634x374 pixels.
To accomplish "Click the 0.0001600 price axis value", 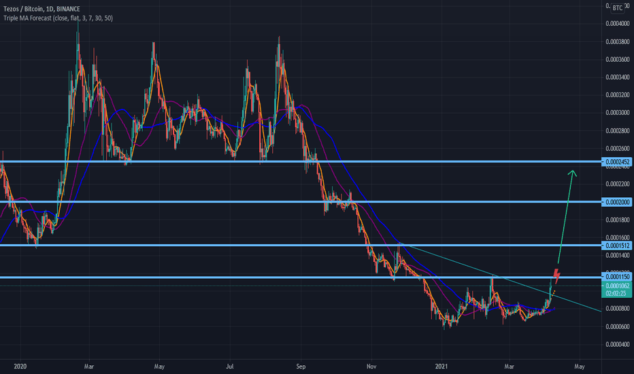I will point(618,237).
